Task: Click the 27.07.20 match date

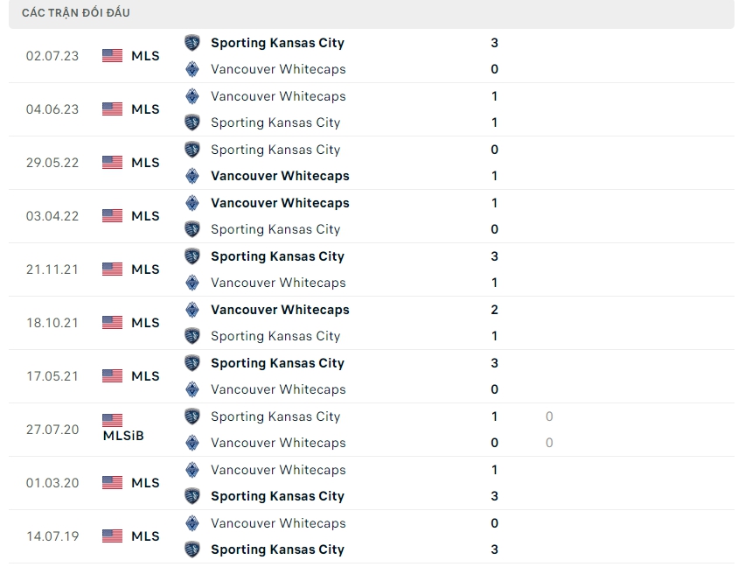Action: coord(52,430)
